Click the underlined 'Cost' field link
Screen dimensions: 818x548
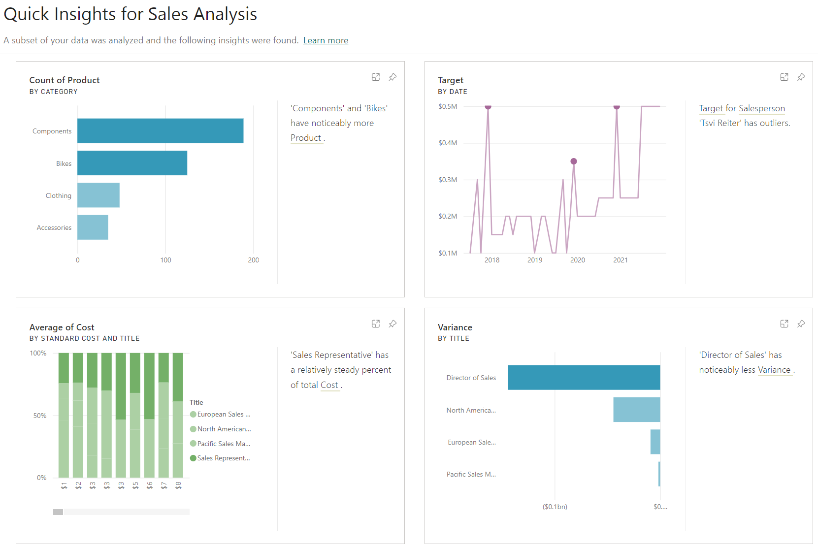tap(329, 385)
